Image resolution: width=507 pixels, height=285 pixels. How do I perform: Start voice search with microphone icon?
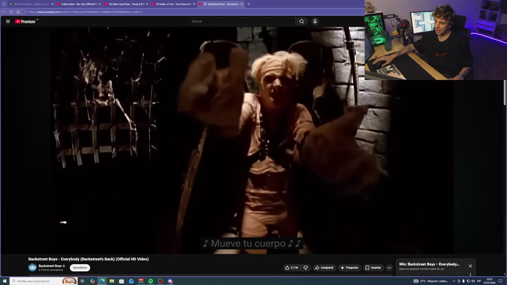pyautogui.click(x=315, y=21)
